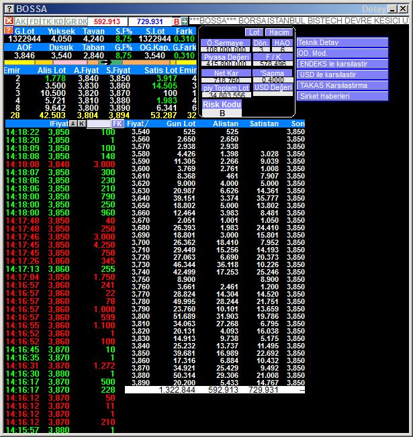The width and height of the screenshot is (413, 437).
Task: Click the blue 729.931 value in toolbar
Action: (150, 21)
